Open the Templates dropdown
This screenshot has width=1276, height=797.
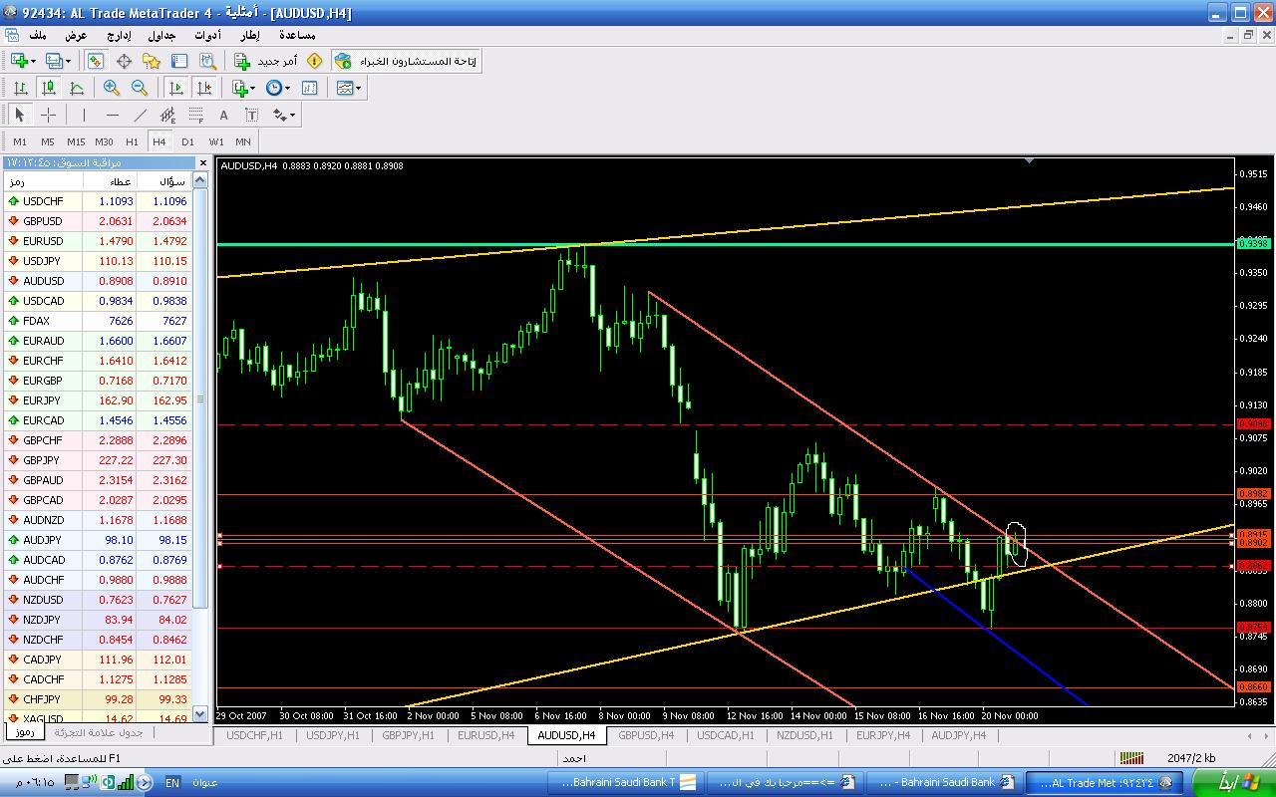[x=349, y=88]
